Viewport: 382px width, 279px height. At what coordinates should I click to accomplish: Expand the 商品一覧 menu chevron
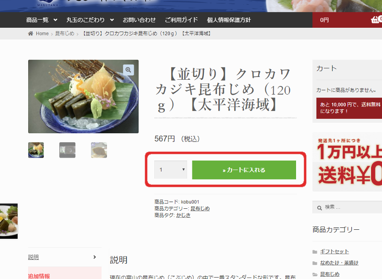tap(55, 20)
